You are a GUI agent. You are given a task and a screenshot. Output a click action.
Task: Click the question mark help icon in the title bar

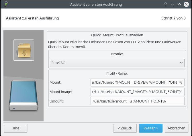[x=166, y=4]
